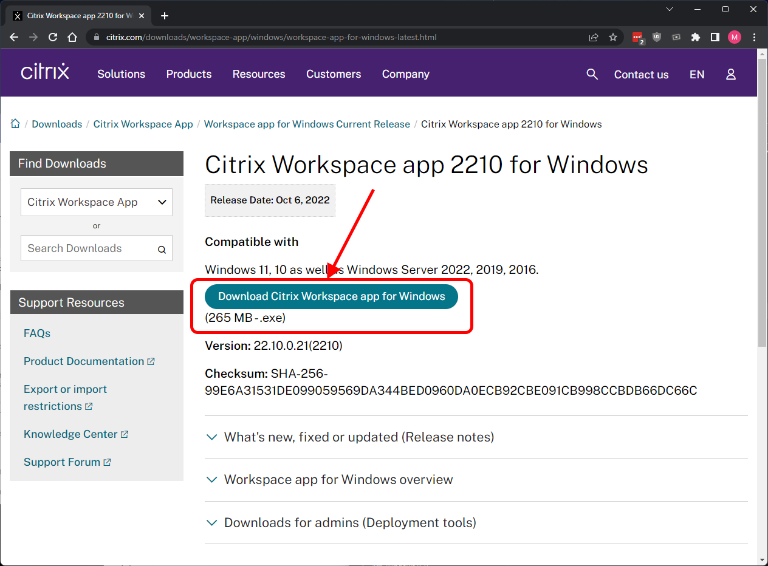Open the Citrix Workspace App dropdown

[x=97, y=202]
